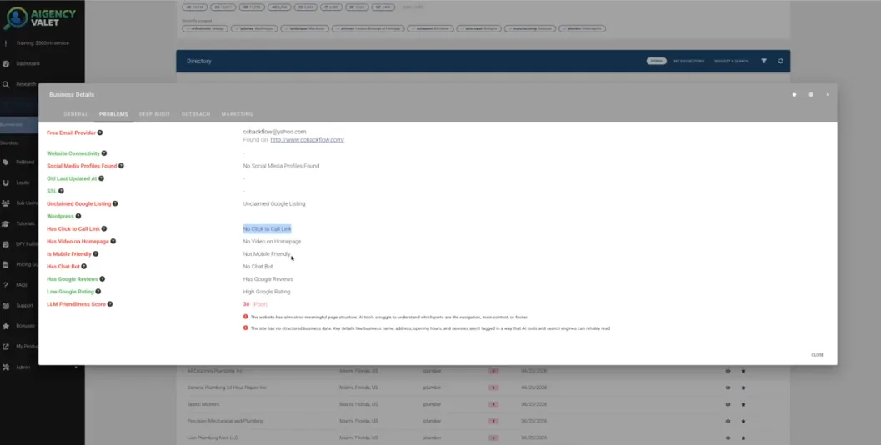Click the Research magnifier icon in sidebar

6,84
